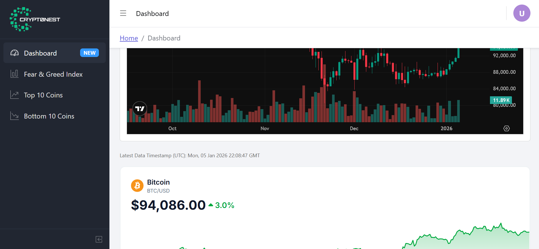Switch to the Fear & Greed Index page

[53, 74]
